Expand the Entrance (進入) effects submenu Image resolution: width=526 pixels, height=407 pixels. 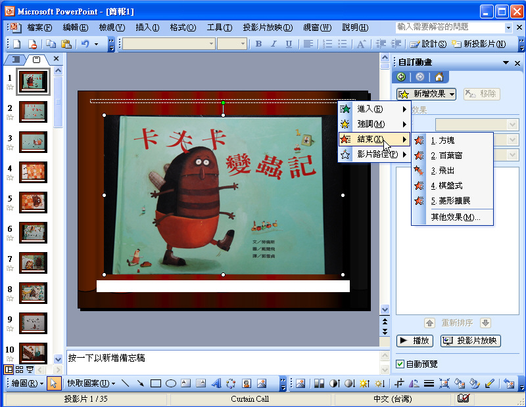pyautogui.click(x=374, y=109)
